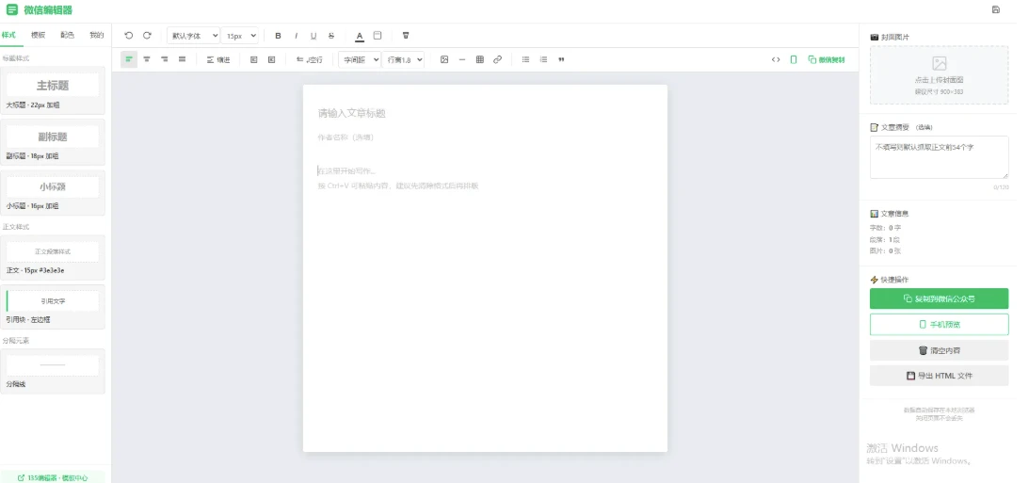Apply the 主标题 heading style card
Viewport: 1029px width, 483px height.
[x=53, y=90]
